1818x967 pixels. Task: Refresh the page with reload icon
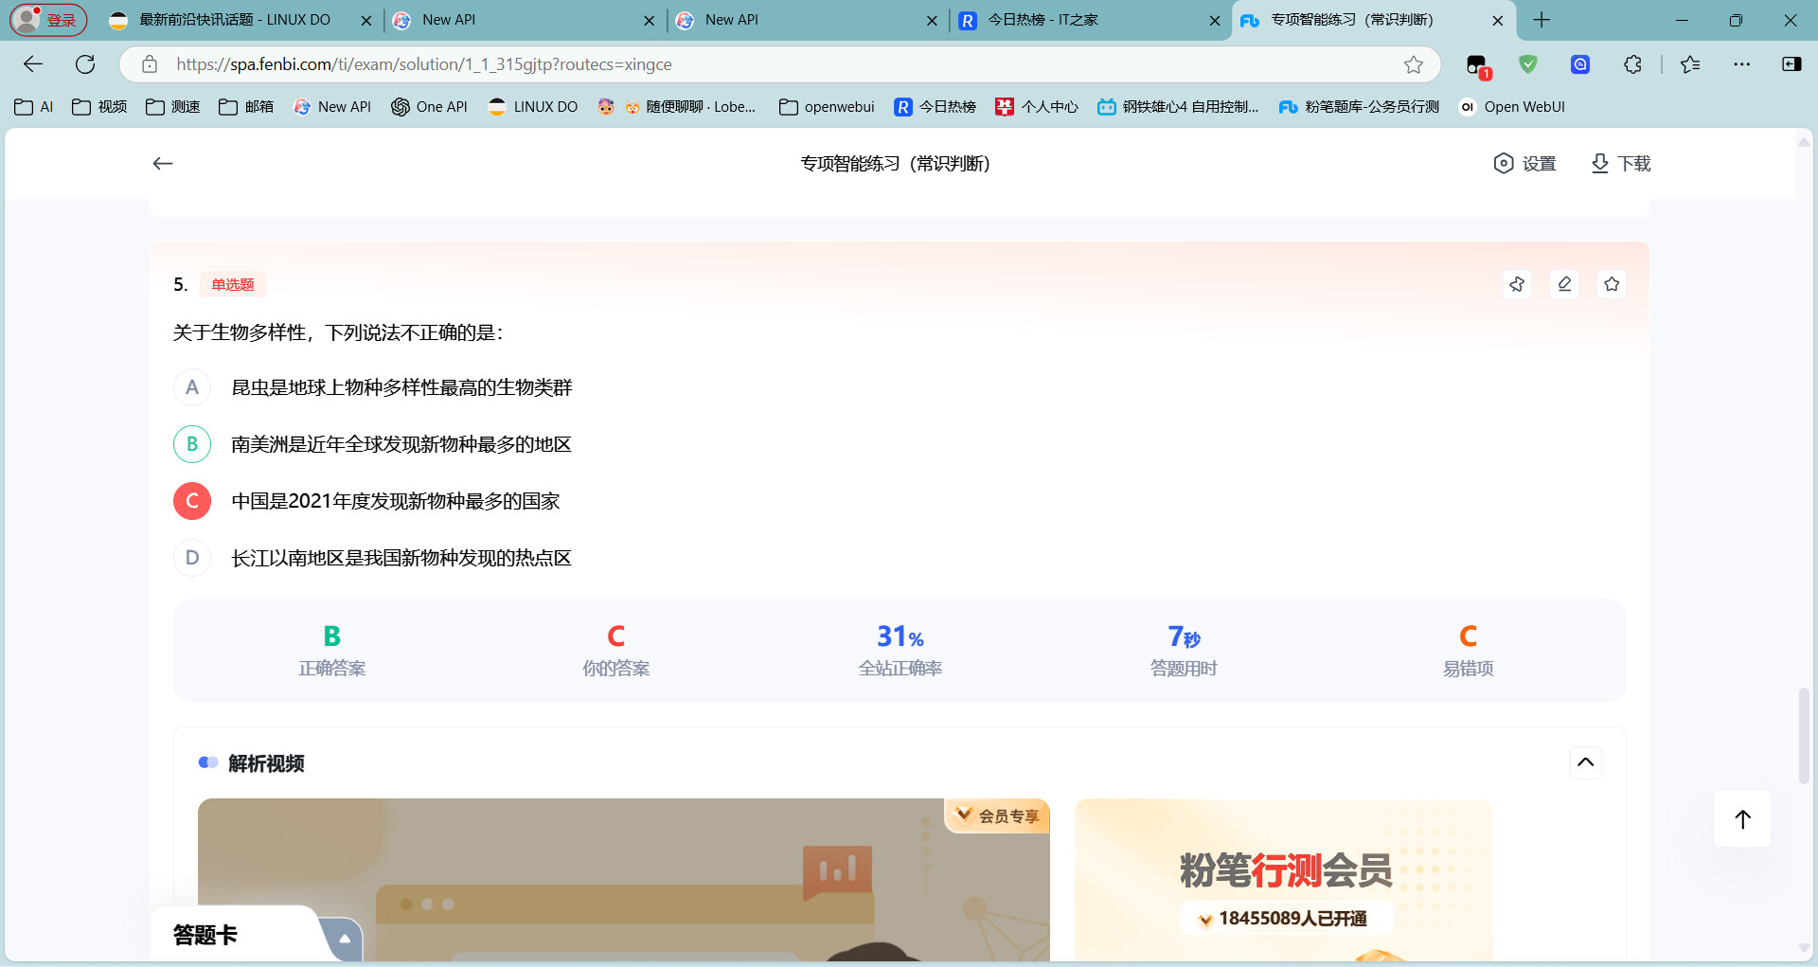(x=85, y=64)
